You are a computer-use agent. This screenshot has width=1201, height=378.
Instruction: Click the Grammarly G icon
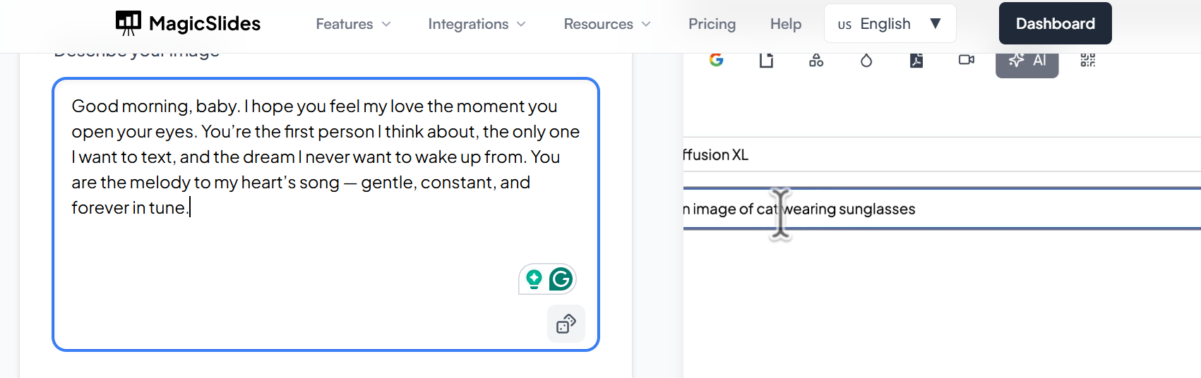pyautogui.click(x=561, y=279)
